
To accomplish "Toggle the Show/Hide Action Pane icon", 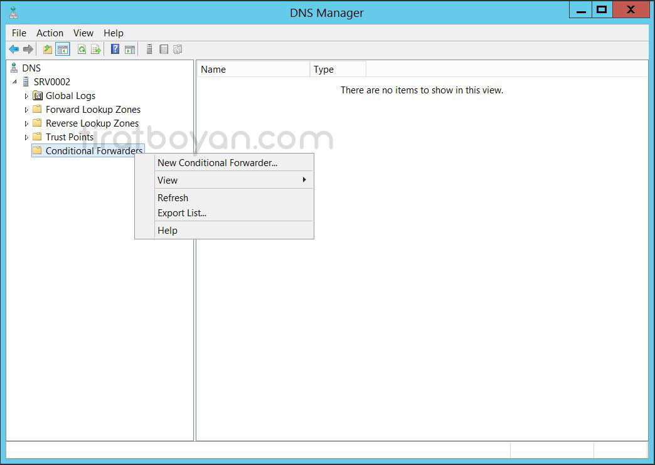I will (x=130, y=50).
